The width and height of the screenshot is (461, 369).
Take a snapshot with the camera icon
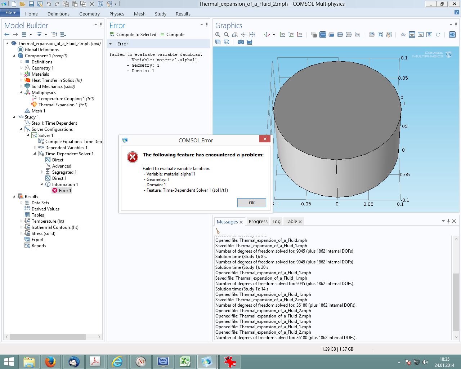tap(241, 42)
